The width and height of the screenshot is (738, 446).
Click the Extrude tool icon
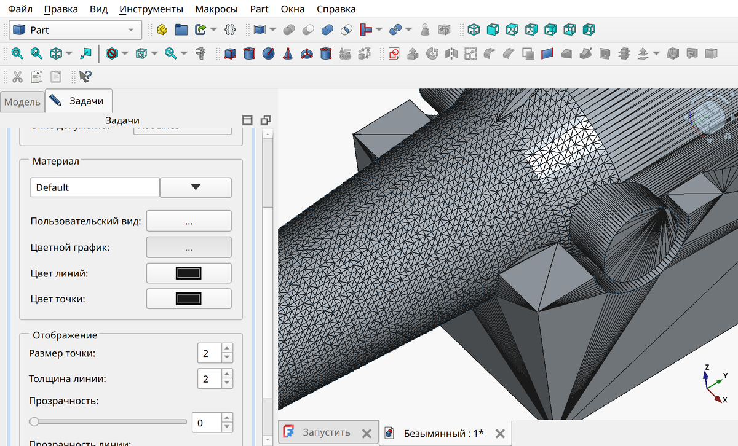413,53
